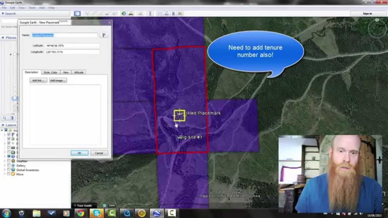Viewport: 388px width, 218px height.
Task: Toggle checkbox beside the road-icon layer
Action: click(x=8, y=147)
